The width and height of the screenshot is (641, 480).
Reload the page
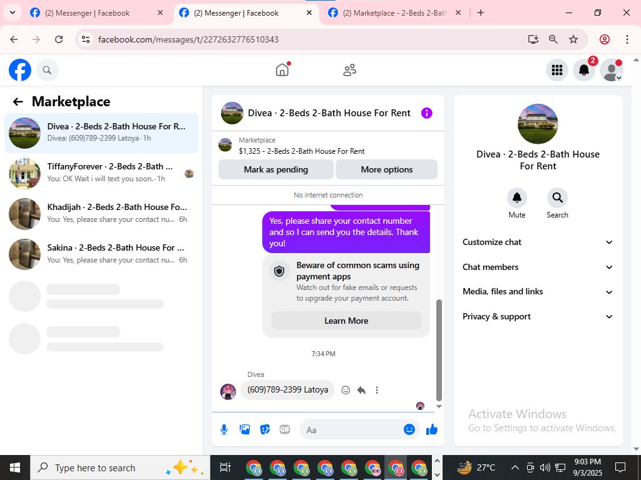59,39
